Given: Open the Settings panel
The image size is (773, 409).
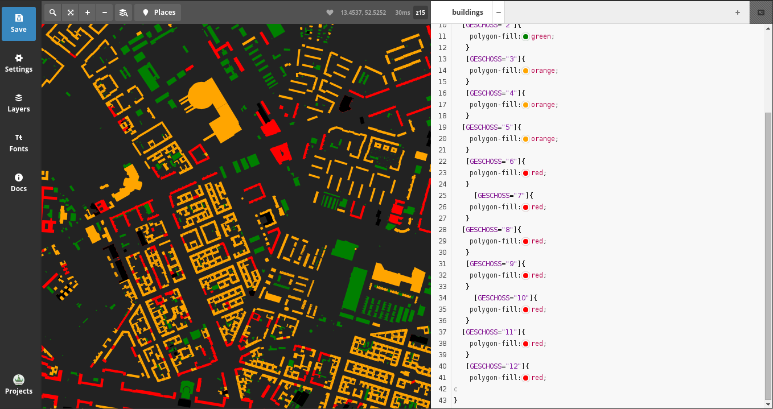Looking at the screenshot, I should 19,64.
